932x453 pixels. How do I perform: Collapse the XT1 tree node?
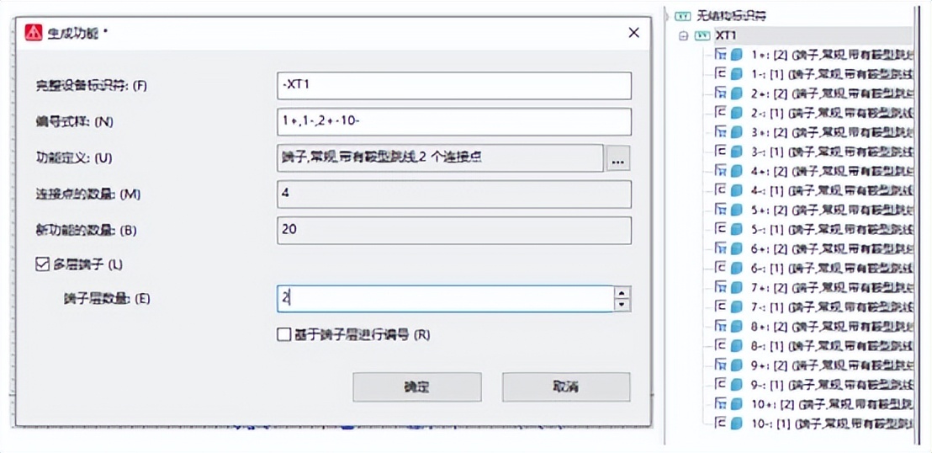coord(684,36)
